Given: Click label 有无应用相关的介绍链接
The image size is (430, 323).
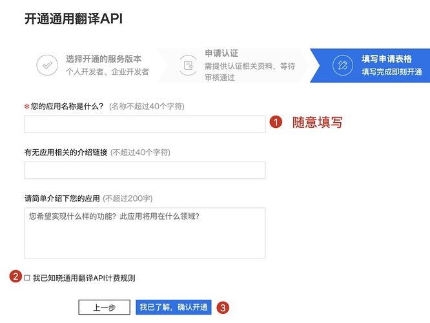Looking at the screenshot, I should click(x=66, y=152).
